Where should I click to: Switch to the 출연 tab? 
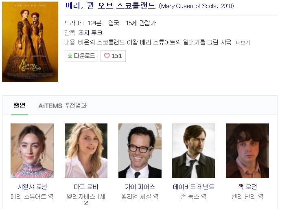pos(20,106)
